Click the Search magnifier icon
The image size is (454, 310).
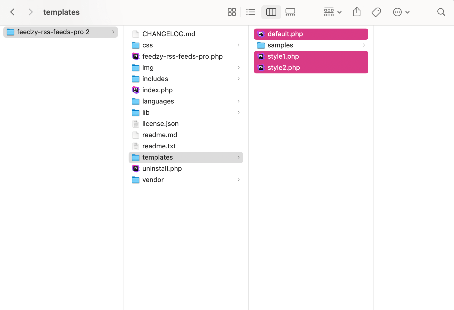[441, 12]
